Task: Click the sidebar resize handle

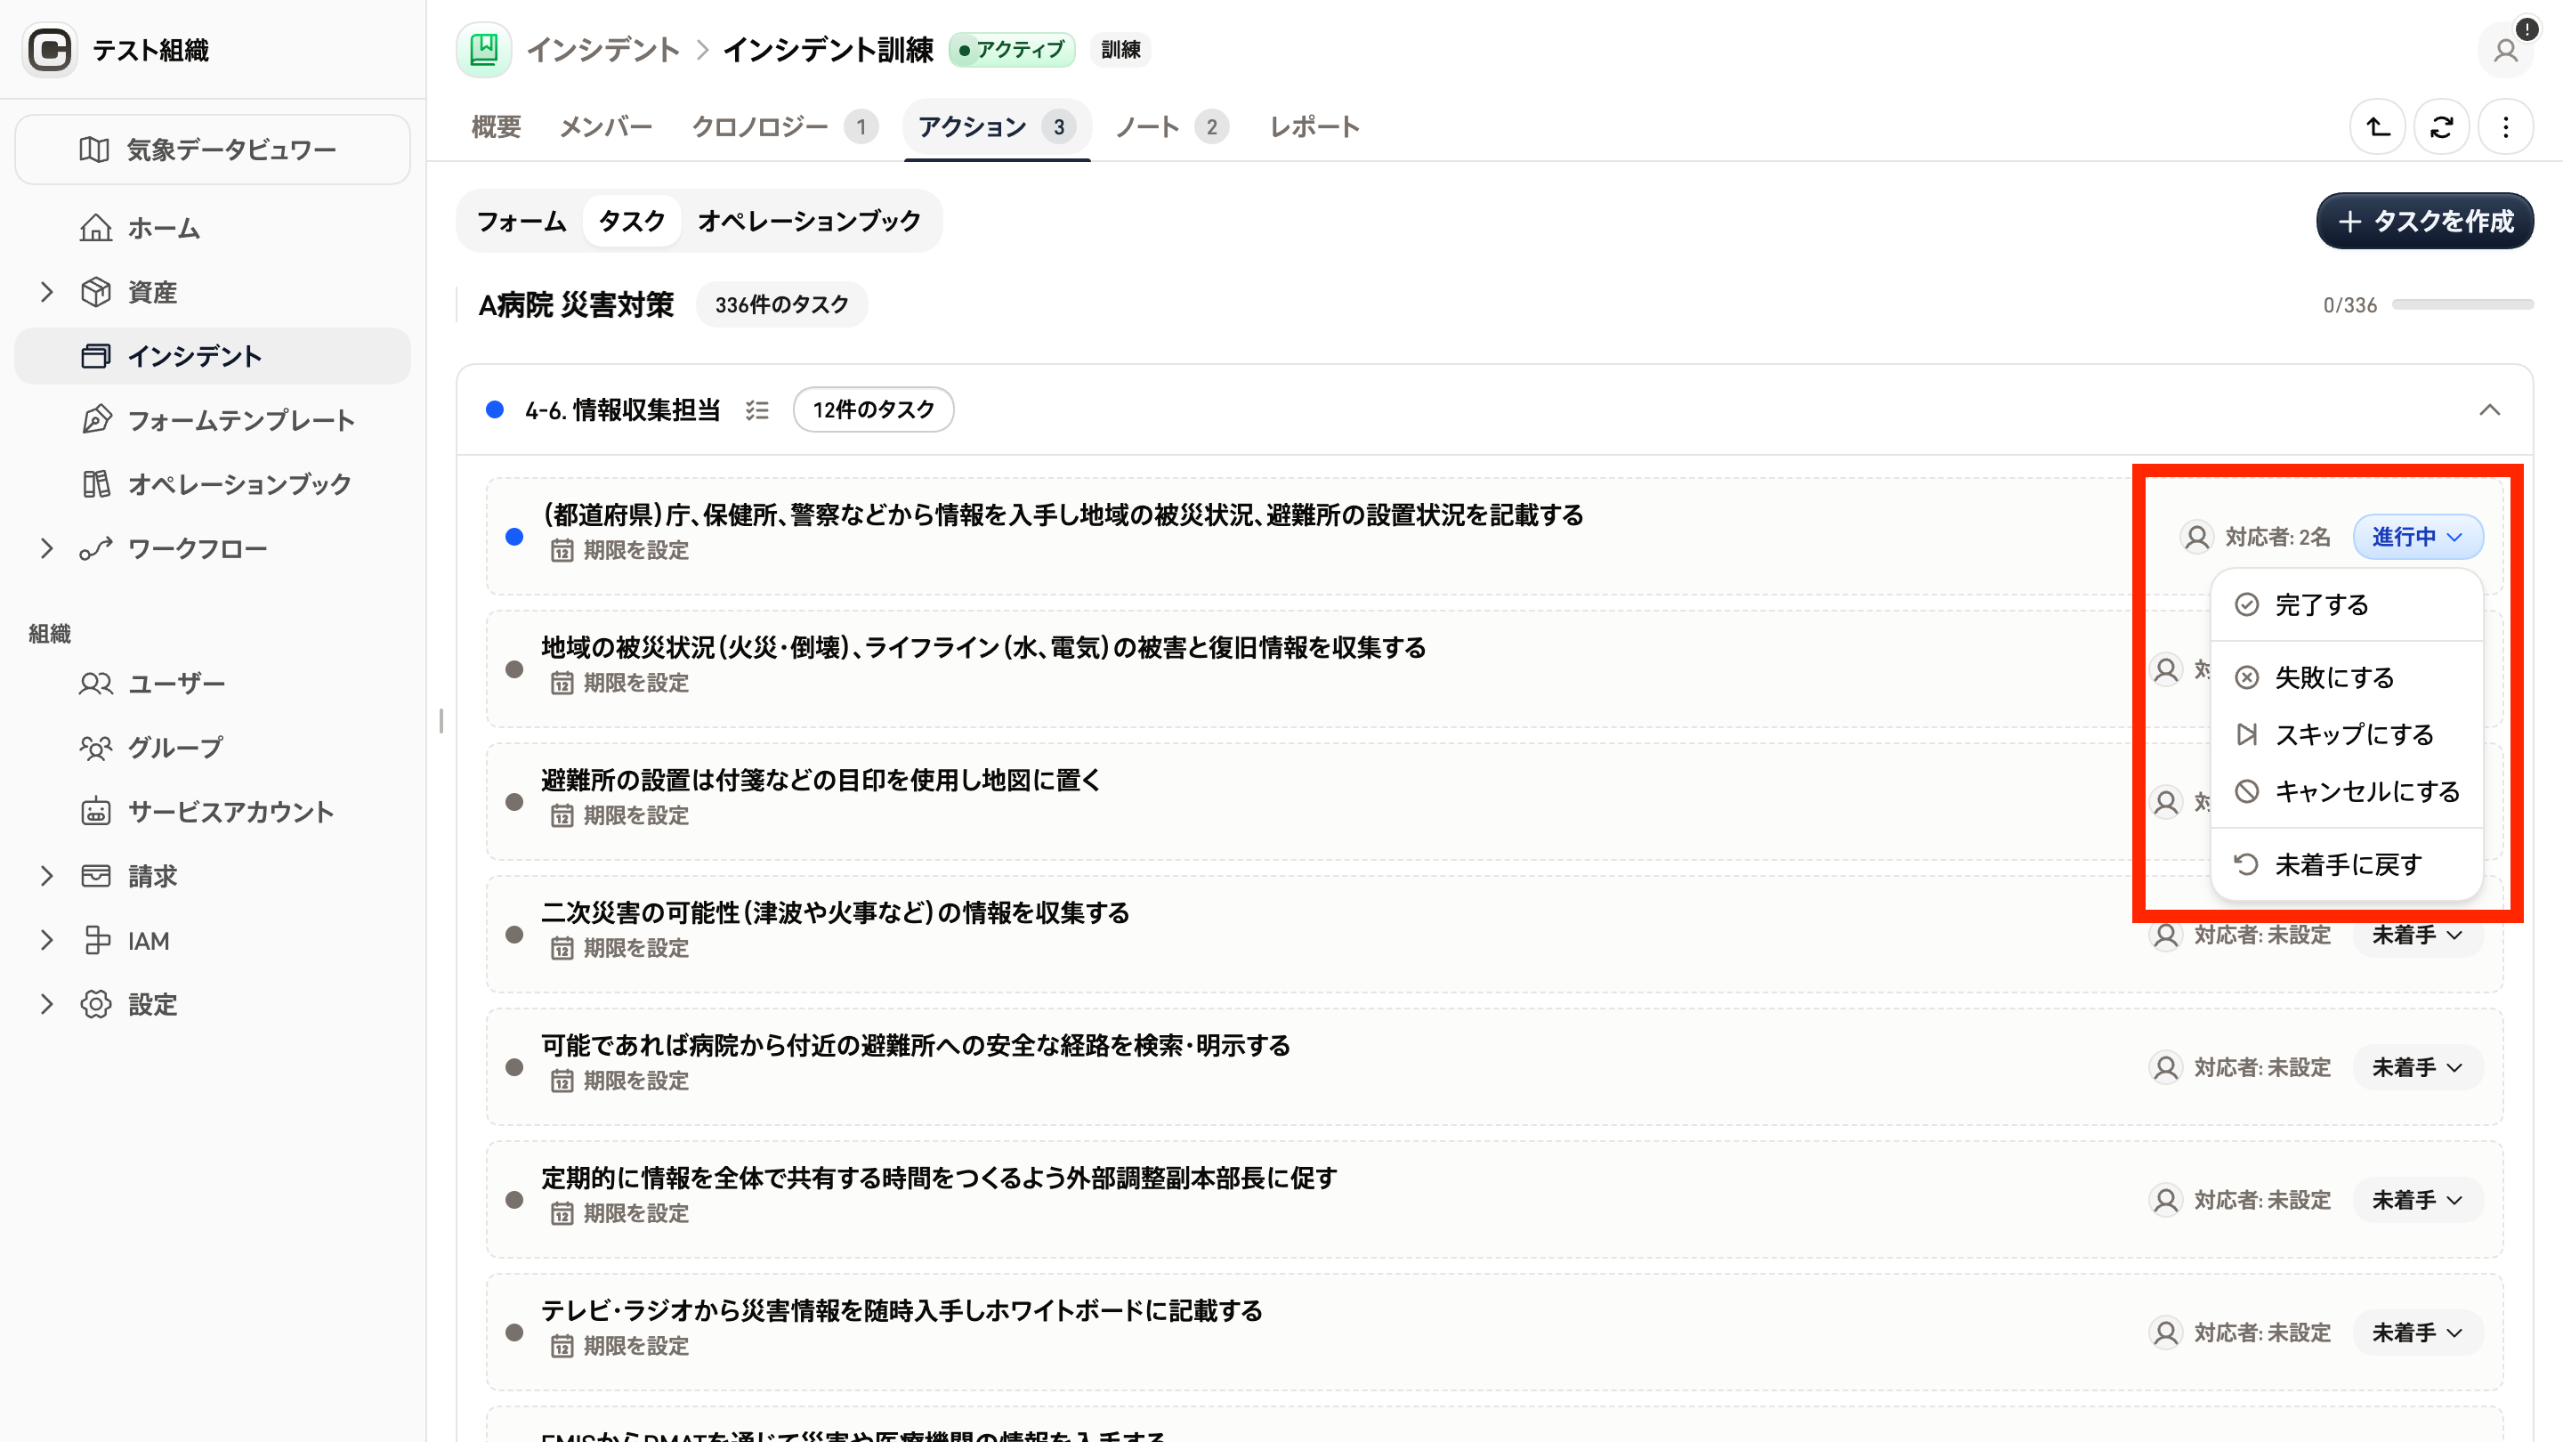Action: (441, 720)
